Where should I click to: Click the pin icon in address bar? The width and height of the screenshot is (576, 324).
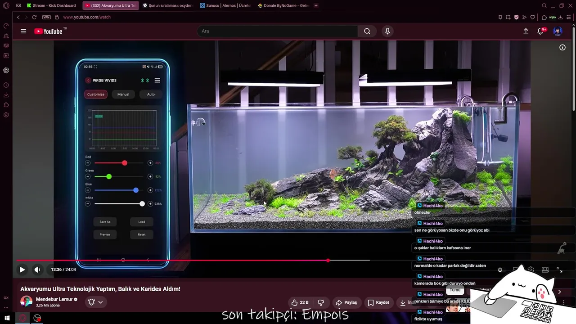point(500,17)
